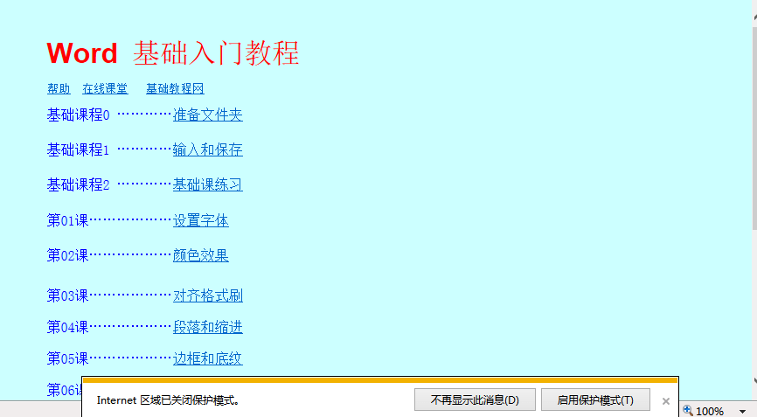Click the 第02课 label
This screenshot has height=417, width=757.
point(67,255)
